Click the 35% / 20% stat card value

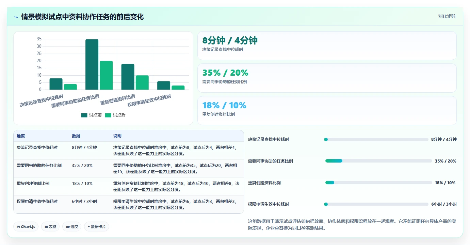(225, 73)
